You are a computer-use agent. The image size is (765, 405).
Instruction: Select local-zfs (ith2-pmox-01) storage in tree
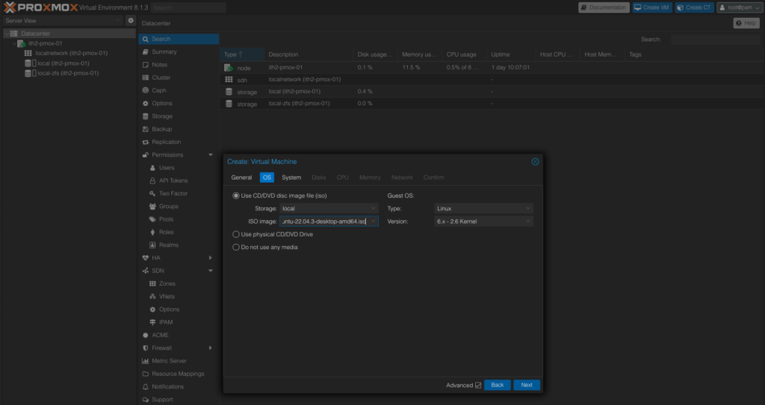pos(68,73)
